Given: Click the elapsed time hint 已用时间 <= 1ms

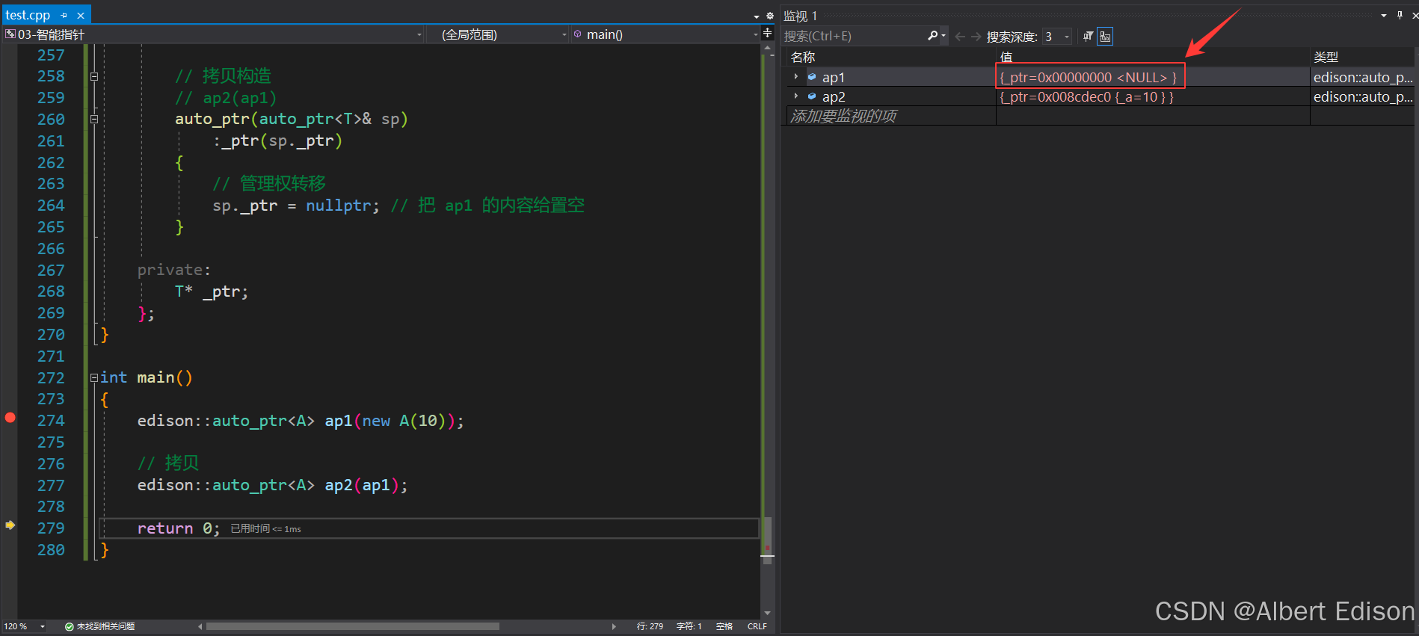Looking at the screenshot, I should (265, 528).
